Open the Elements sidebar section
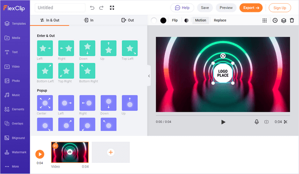This screenshot has height=174, width=299. pos(14,109)
